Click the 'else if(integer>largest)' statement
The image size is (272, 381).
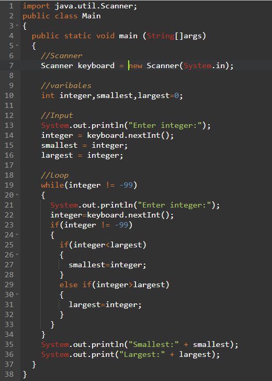(x=115, y=285)
